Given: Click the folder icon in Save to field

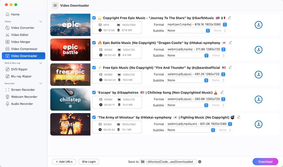Looking at the screenshot, I should 143,162.
